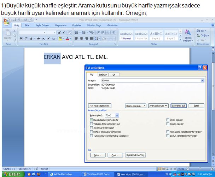Toggle Italic (T) formatting
215x177 pixels.
click(26, 39)
